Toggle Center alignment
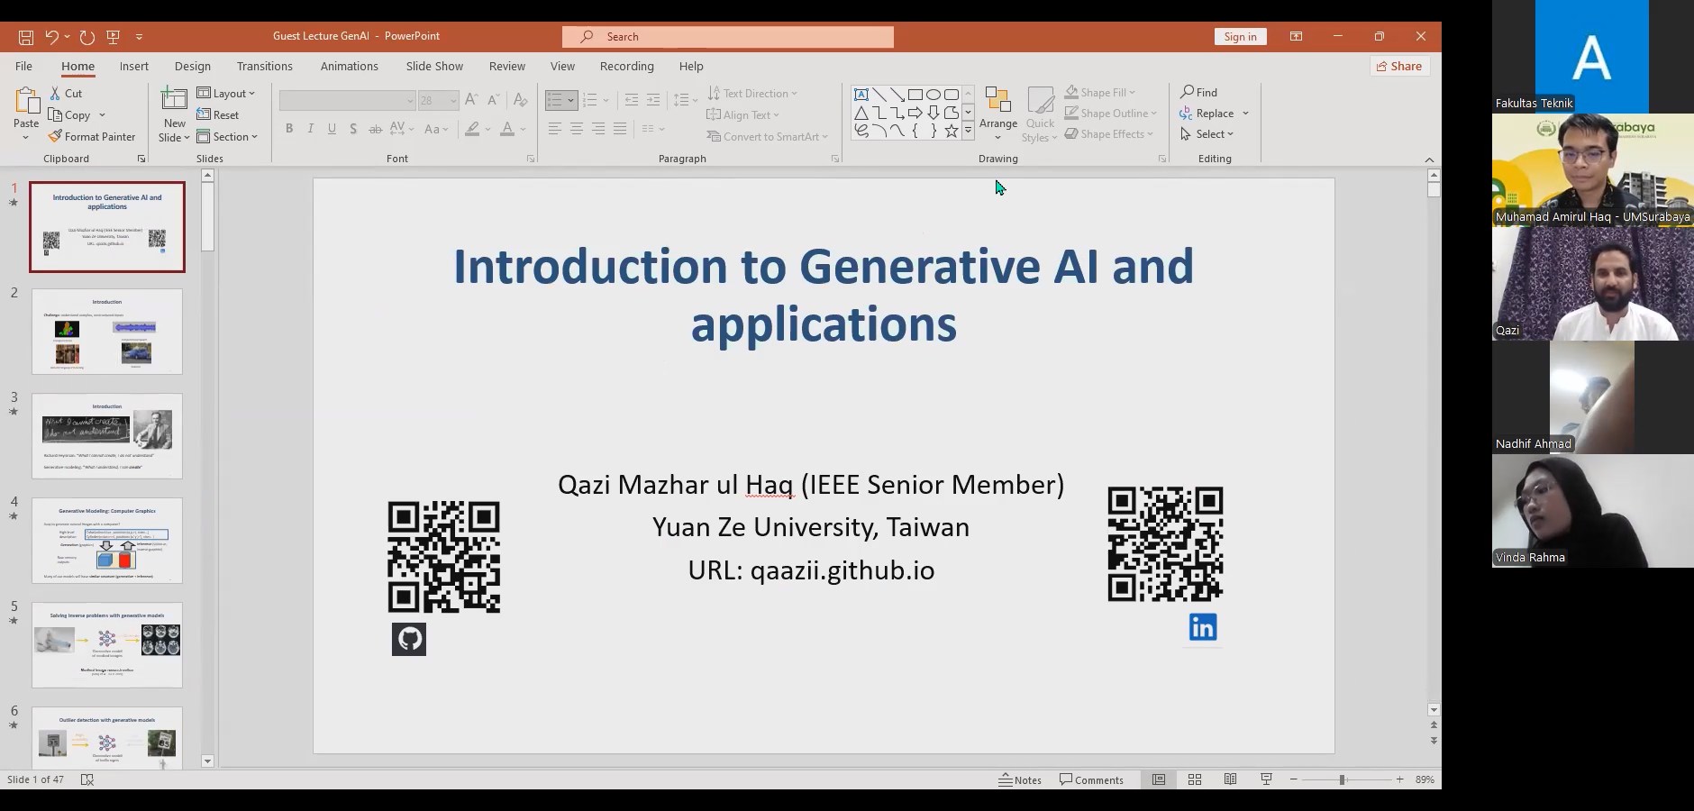 pos(577,129)
